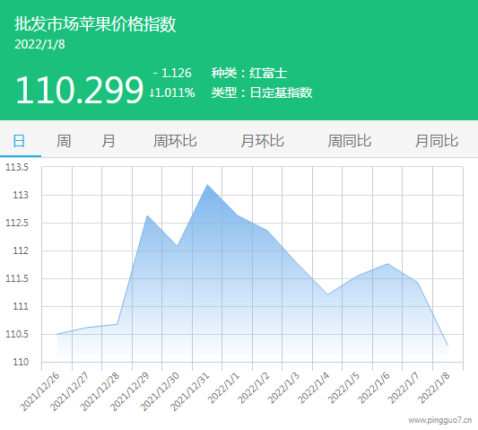Image resolution: width=478 pixels, height=430 pixels.
Task: Click the 类型：日定基指数 label
Action: tap(262, 92)
